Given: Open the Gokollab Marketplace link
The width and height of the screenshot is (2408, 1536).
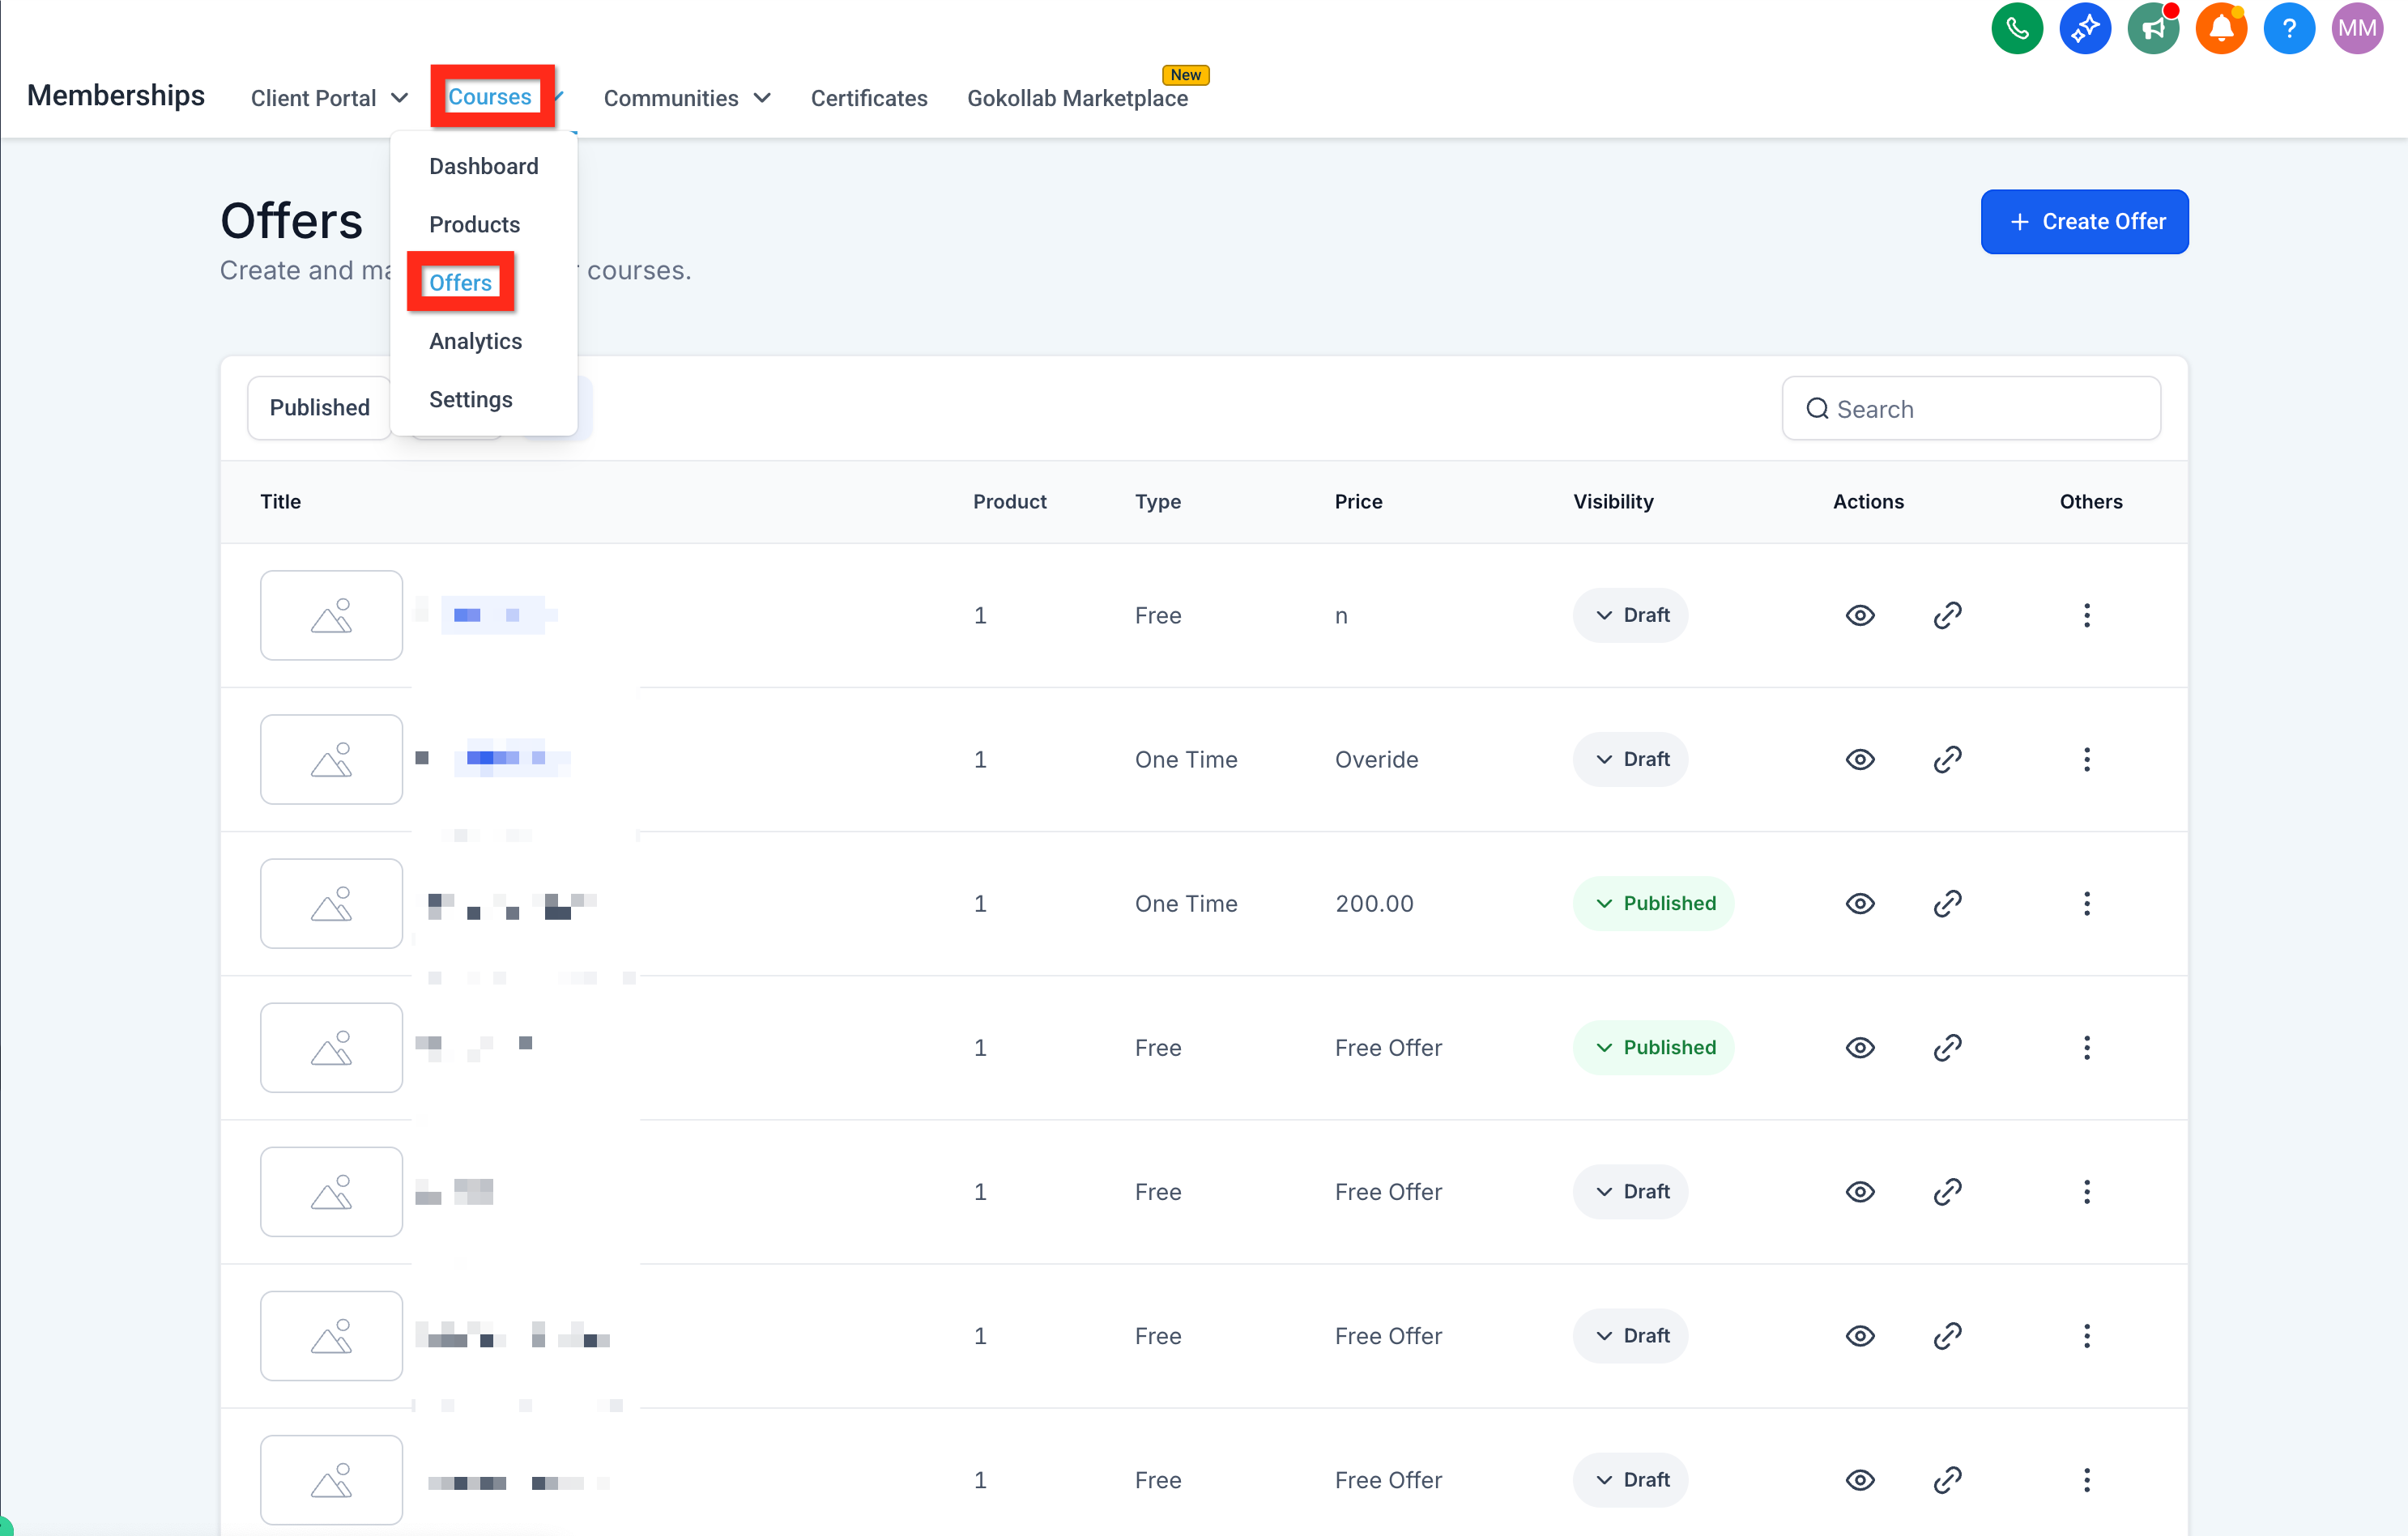Looking at the screenshot, I should click(x=1077, y=98).
